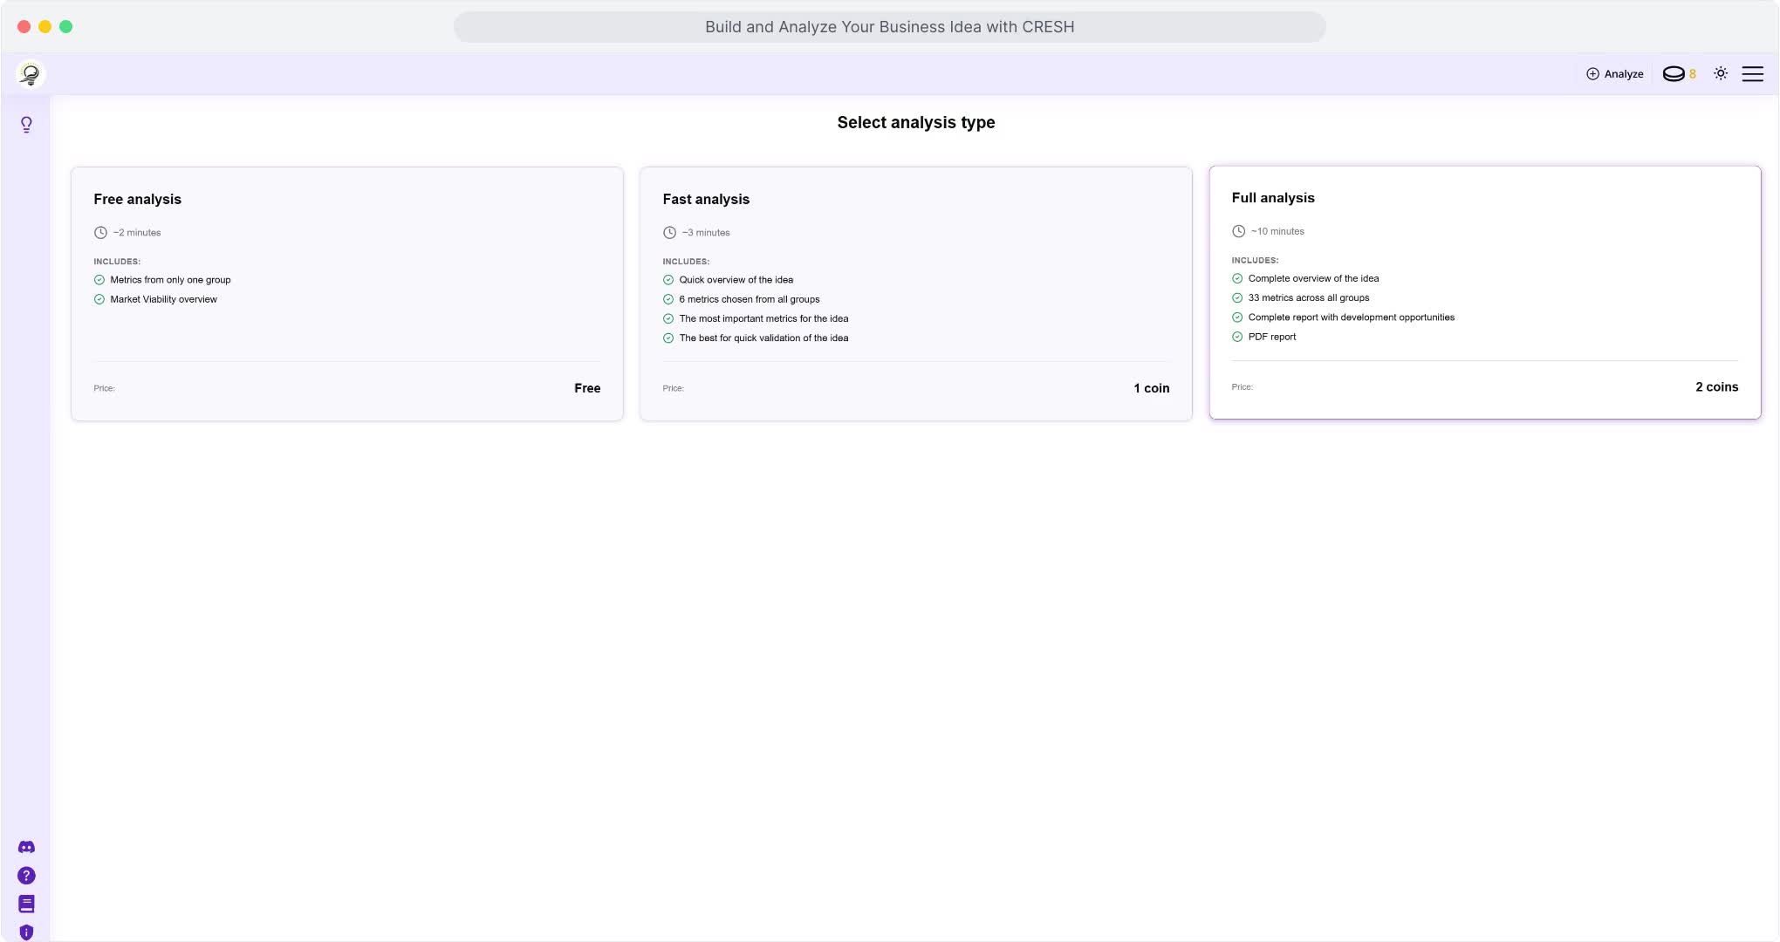The image size is (1780, 942).
Task: Click the page title address bar
Action: coord(889,27)
